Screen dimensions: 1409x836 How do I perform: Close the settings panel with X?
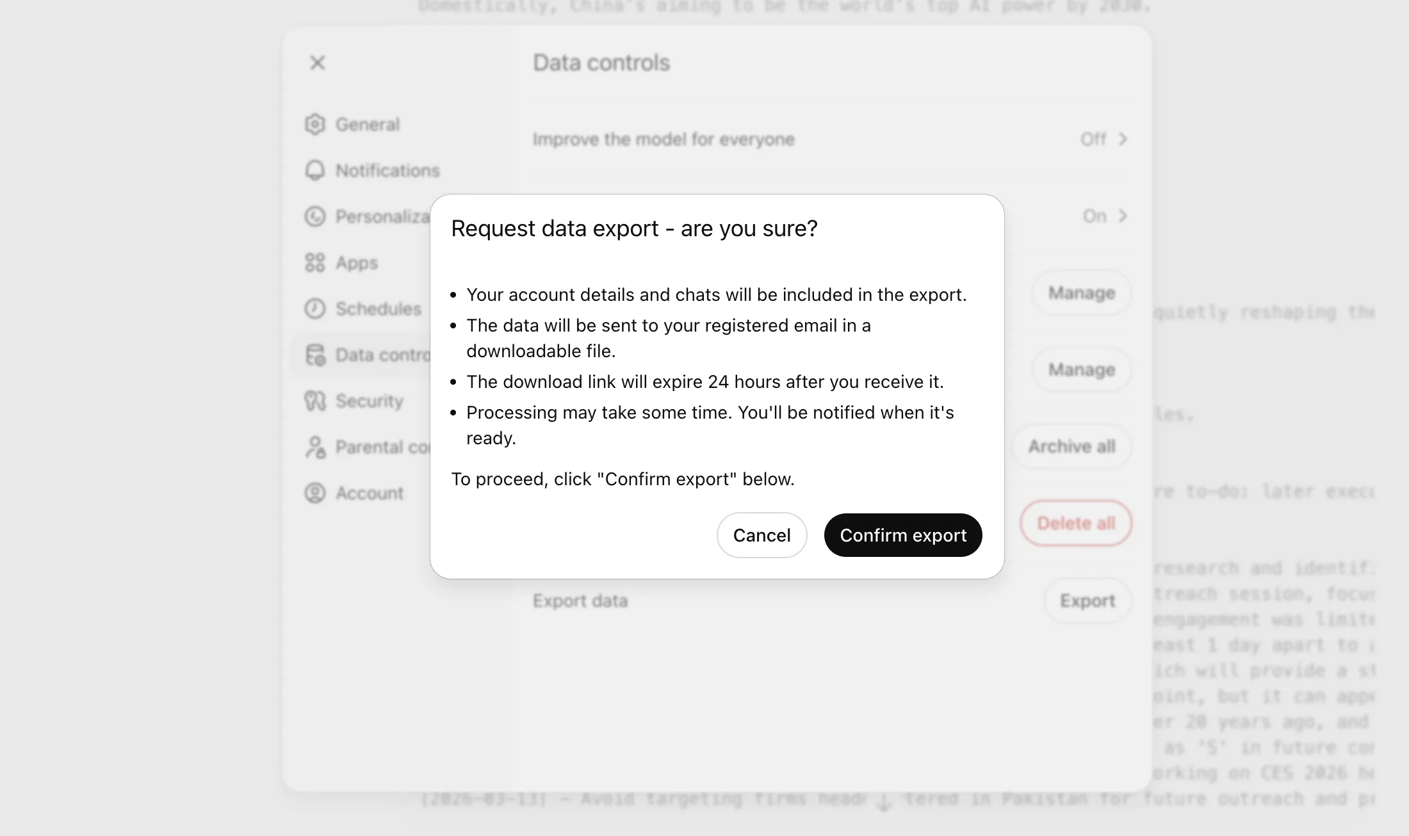point(317,63)
